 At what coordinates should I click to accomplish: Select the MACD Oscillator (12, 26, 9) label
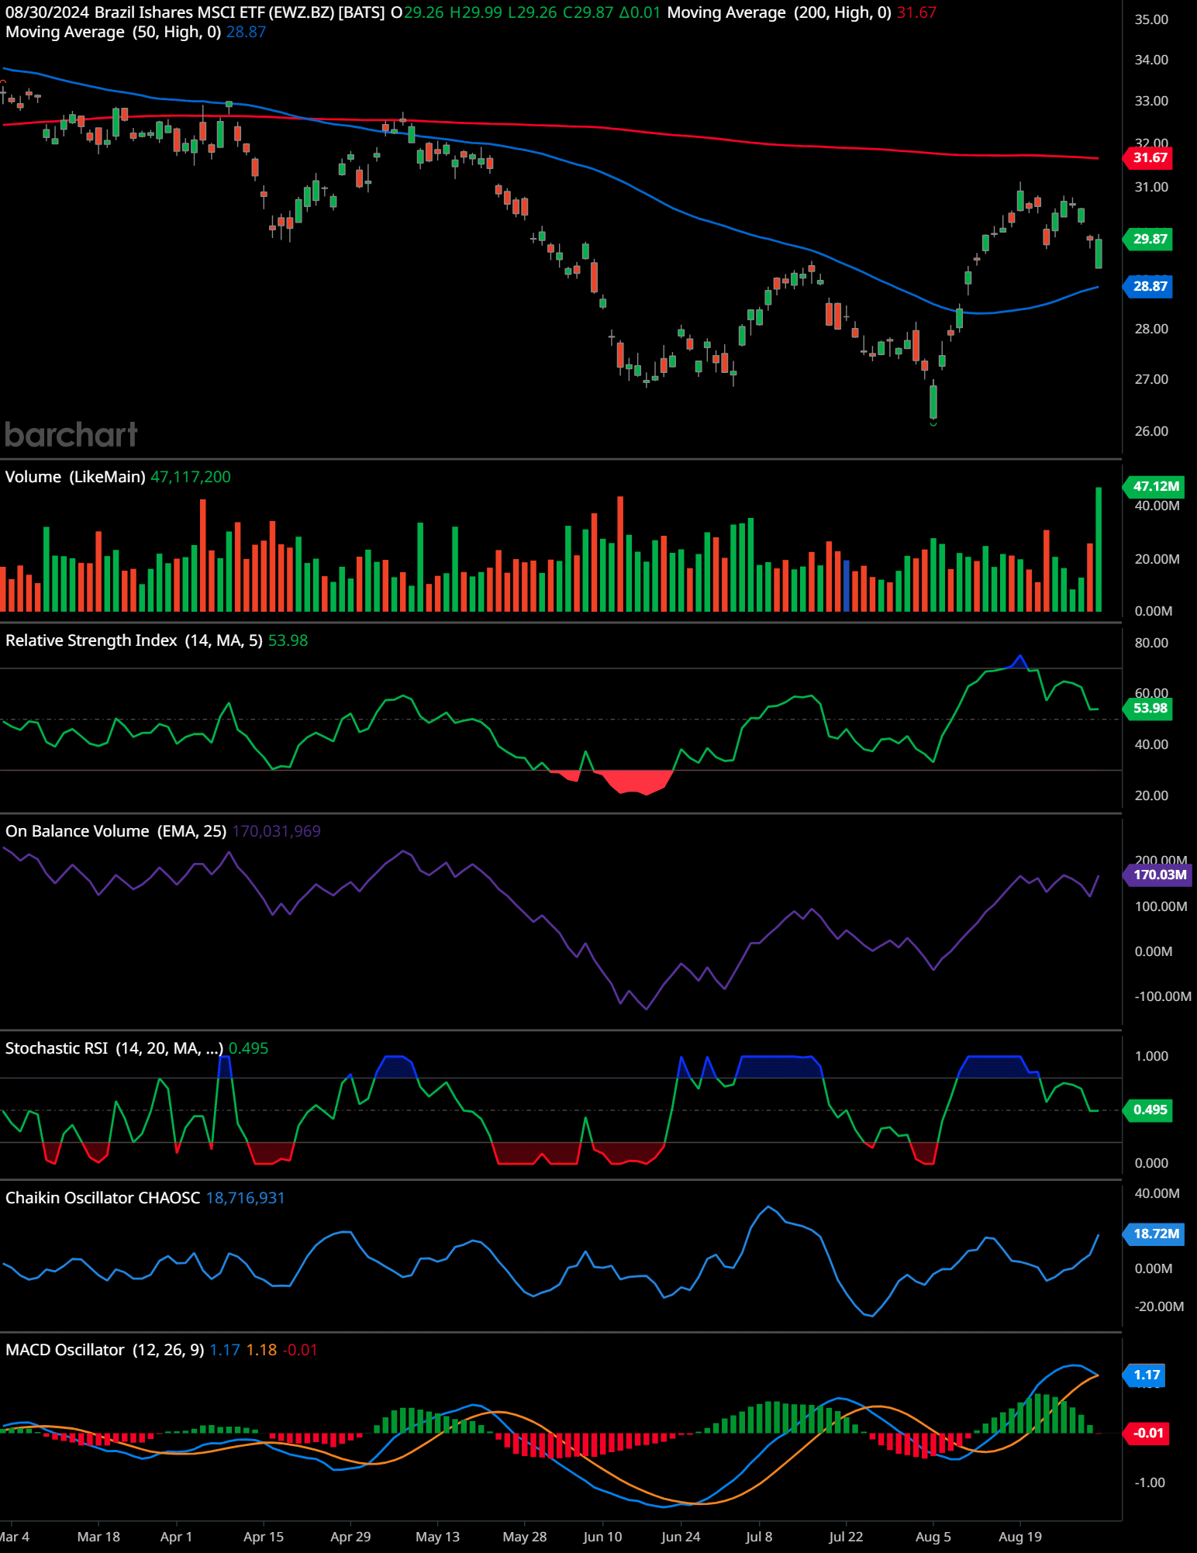tap(105, 1350)
